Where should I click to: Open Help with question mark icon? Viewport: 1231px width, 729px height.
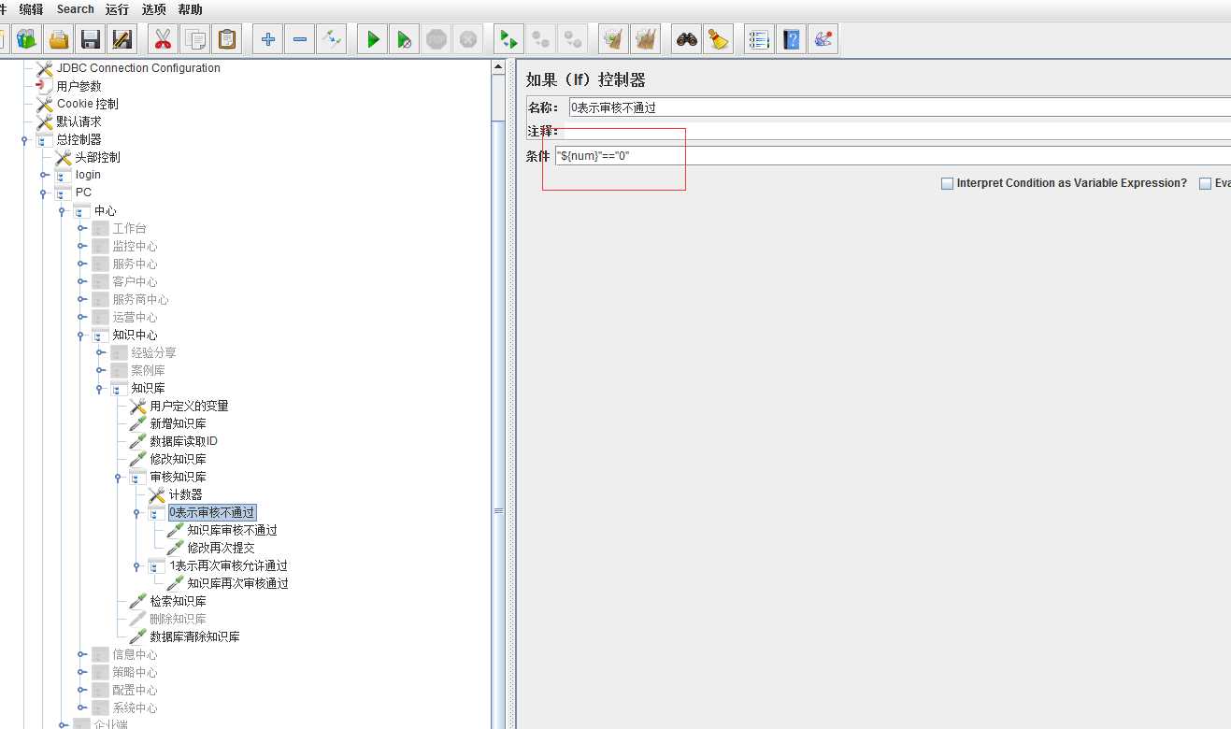(x=791, y=39)
